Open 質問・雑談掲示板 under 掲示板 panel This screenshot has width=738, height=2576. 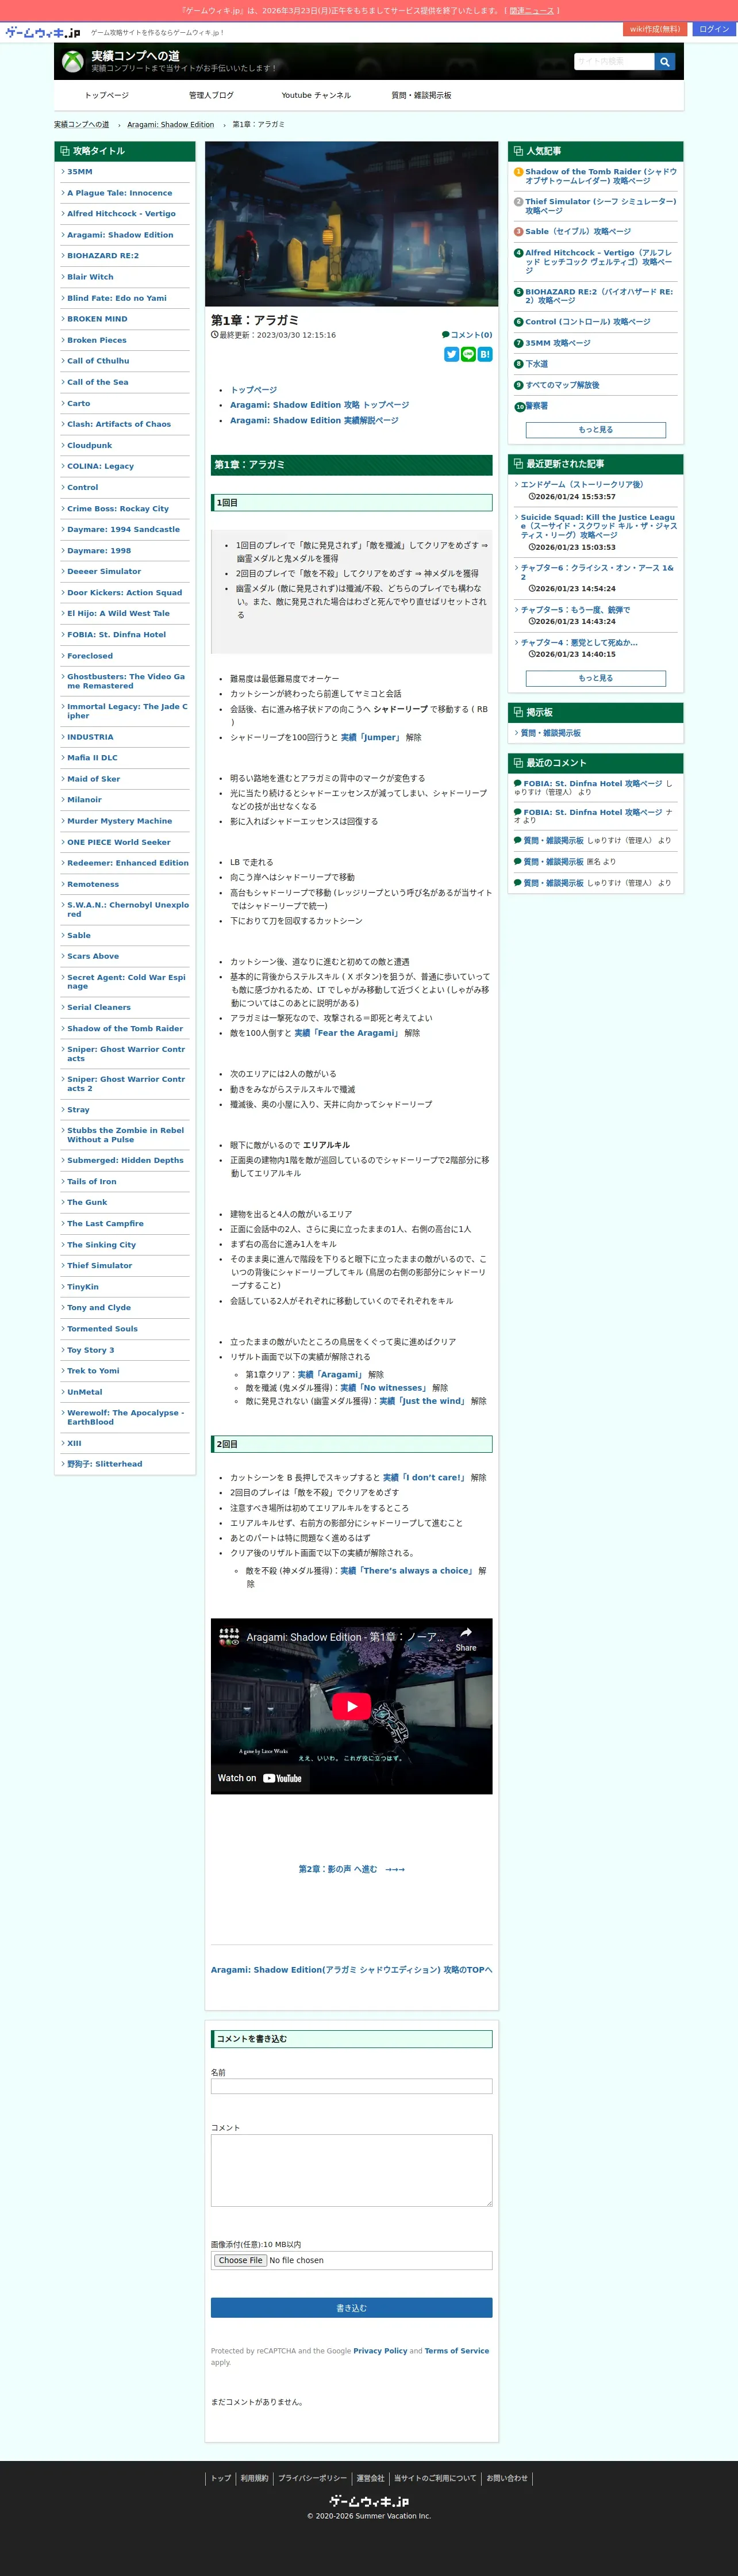click(550, 733)
